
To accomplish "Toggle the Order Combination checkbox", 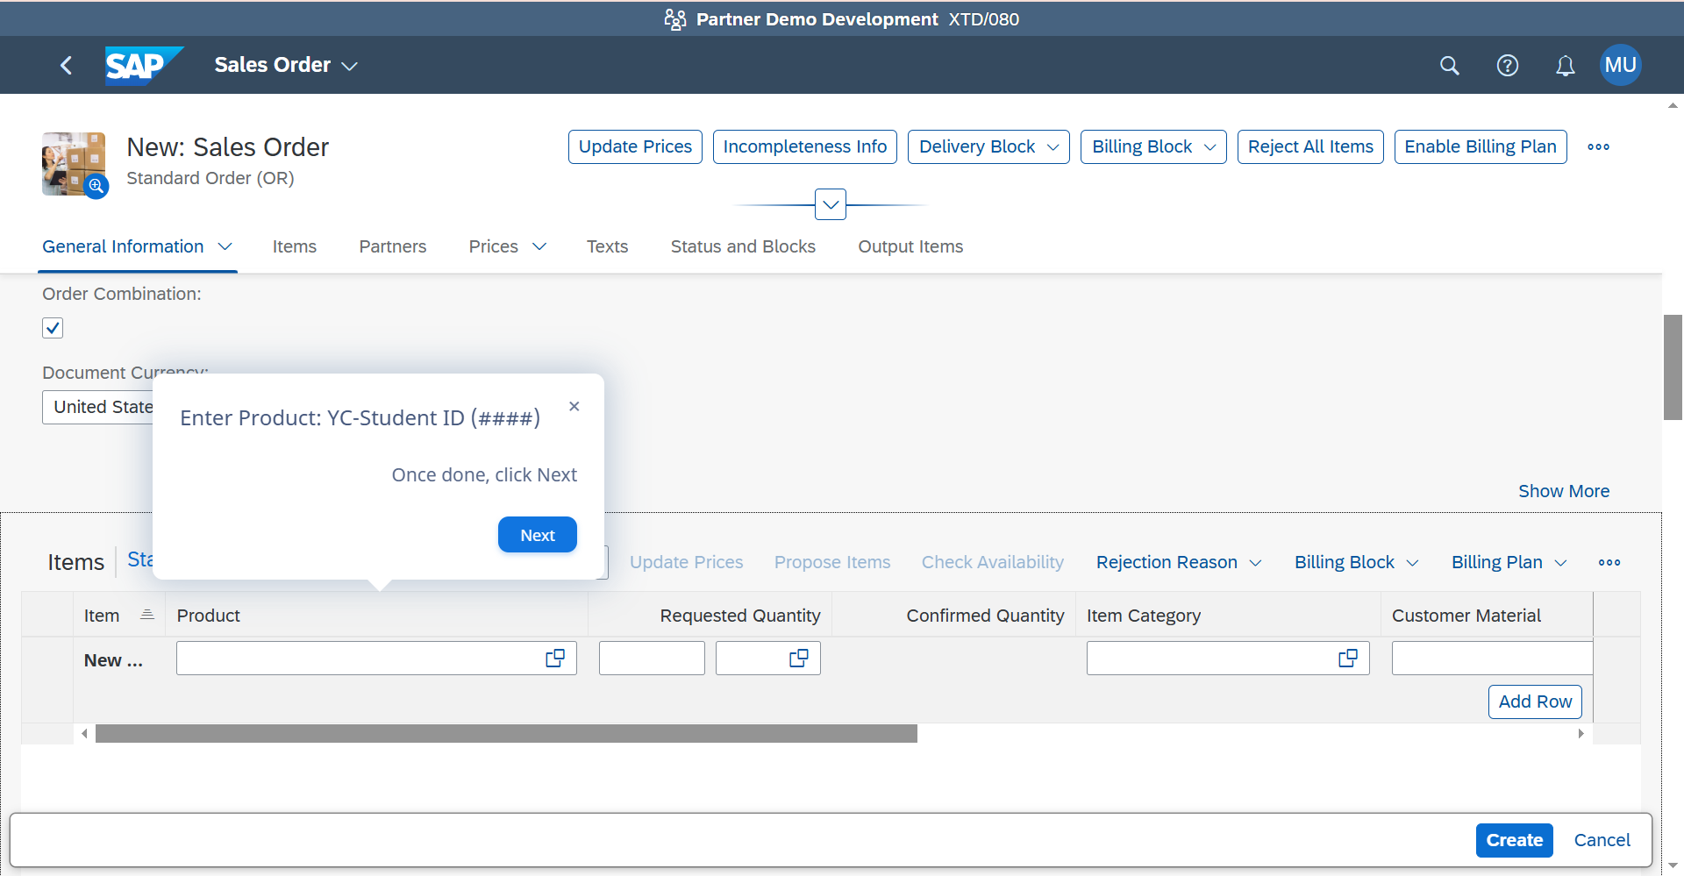I will click(x=53, y=328).
